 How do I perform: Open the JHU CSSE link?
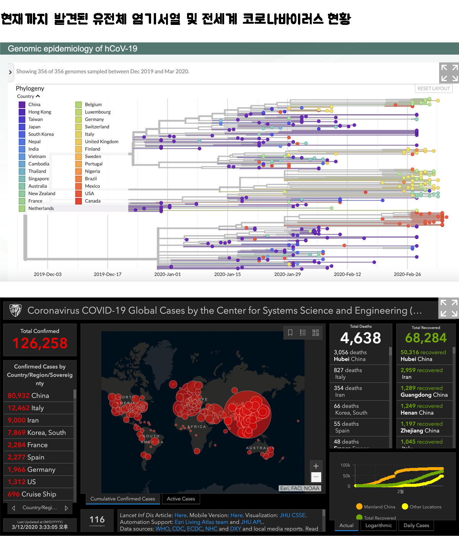point(292,515)
